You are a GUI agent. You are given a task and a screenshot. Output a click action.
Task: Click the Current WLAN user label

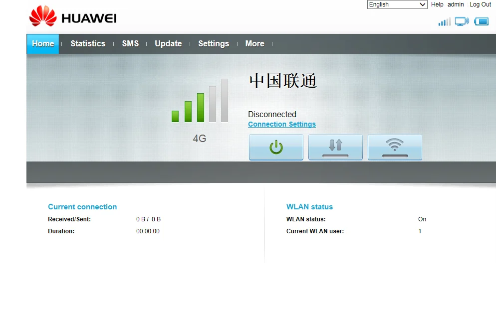coord(315,231)
